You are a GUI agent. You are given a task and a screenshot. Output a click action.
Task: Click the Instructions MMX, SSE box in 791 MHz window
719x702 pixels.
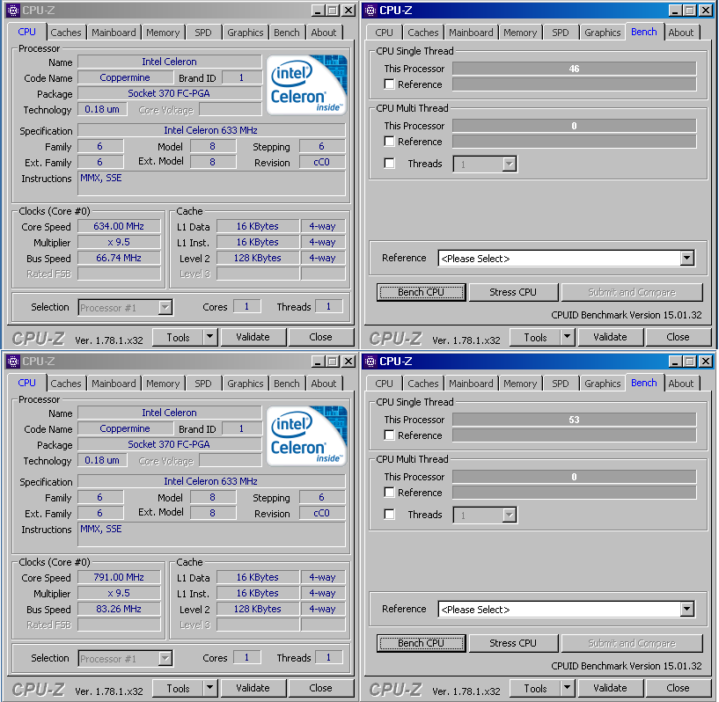pyautogui.click(x=211, y=534)
